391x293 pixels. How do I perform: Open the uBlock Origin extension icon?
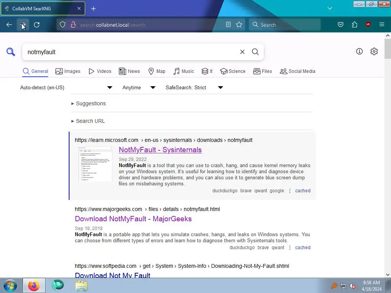pos(368,24)
